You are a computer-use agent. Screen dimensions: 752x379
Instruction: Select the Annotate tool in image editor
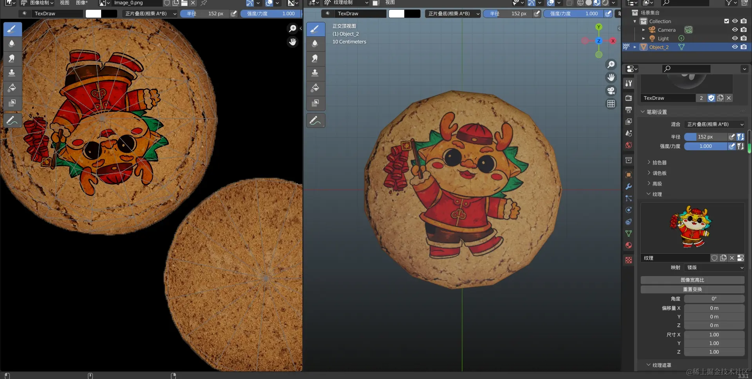(12, 120)
